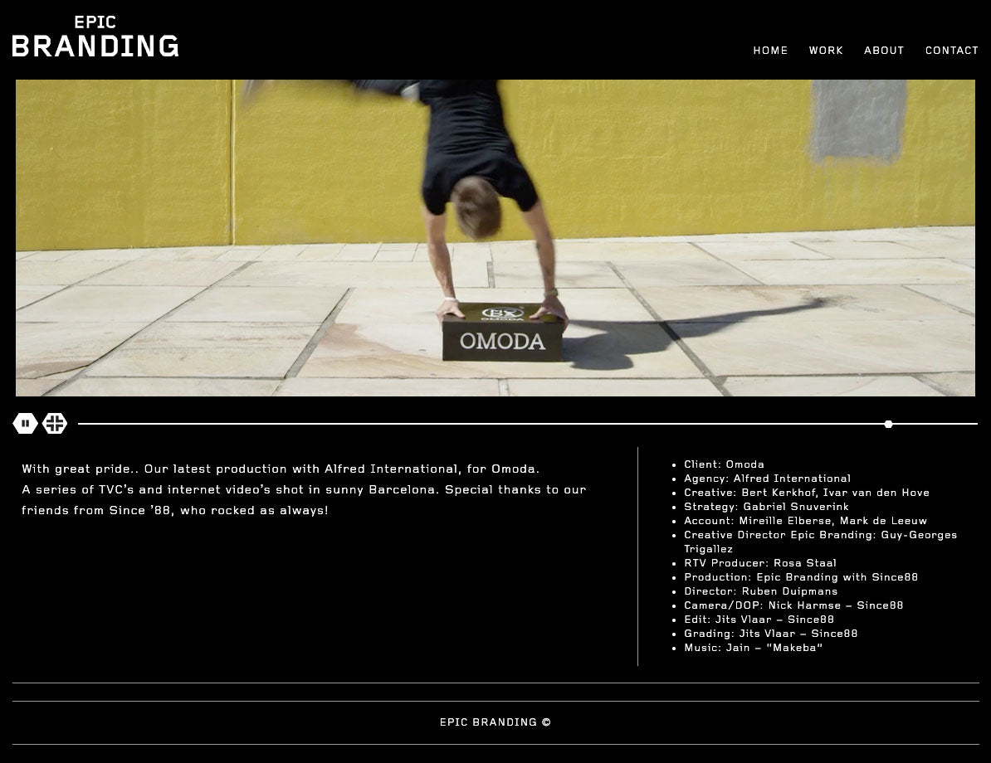Select the "Agency: Alfred International" credit line
991x763 pixels.
click(x=767, y=479)
